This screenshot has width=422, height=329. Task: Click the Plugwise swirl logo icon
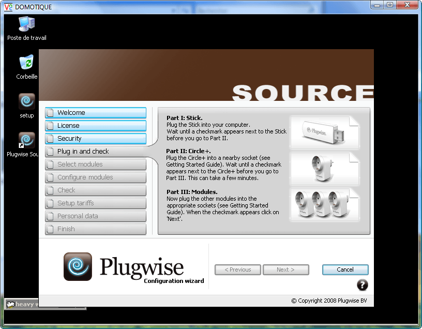78,266
